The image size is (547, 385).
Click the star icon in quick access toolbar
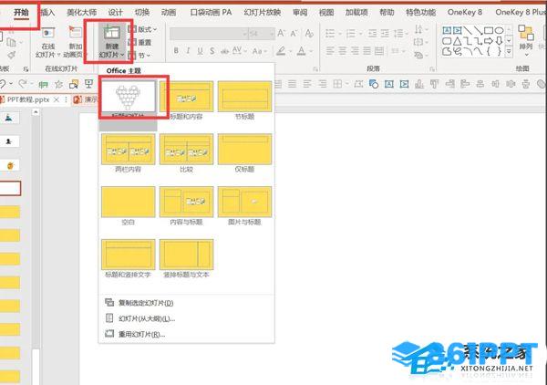click(x=58, y=84)
